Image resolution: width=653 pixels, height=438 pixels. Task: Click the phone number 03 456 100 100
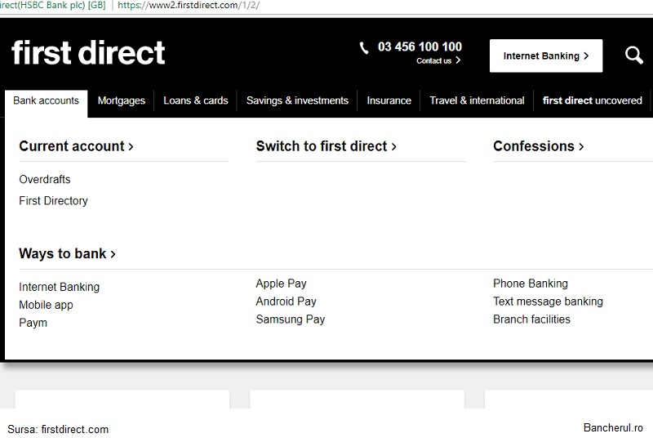[x=420, y=47]
